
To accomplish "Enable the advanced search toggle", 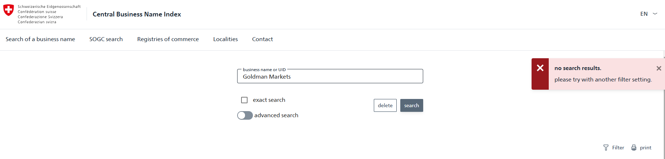I will [x=245, y=115].
